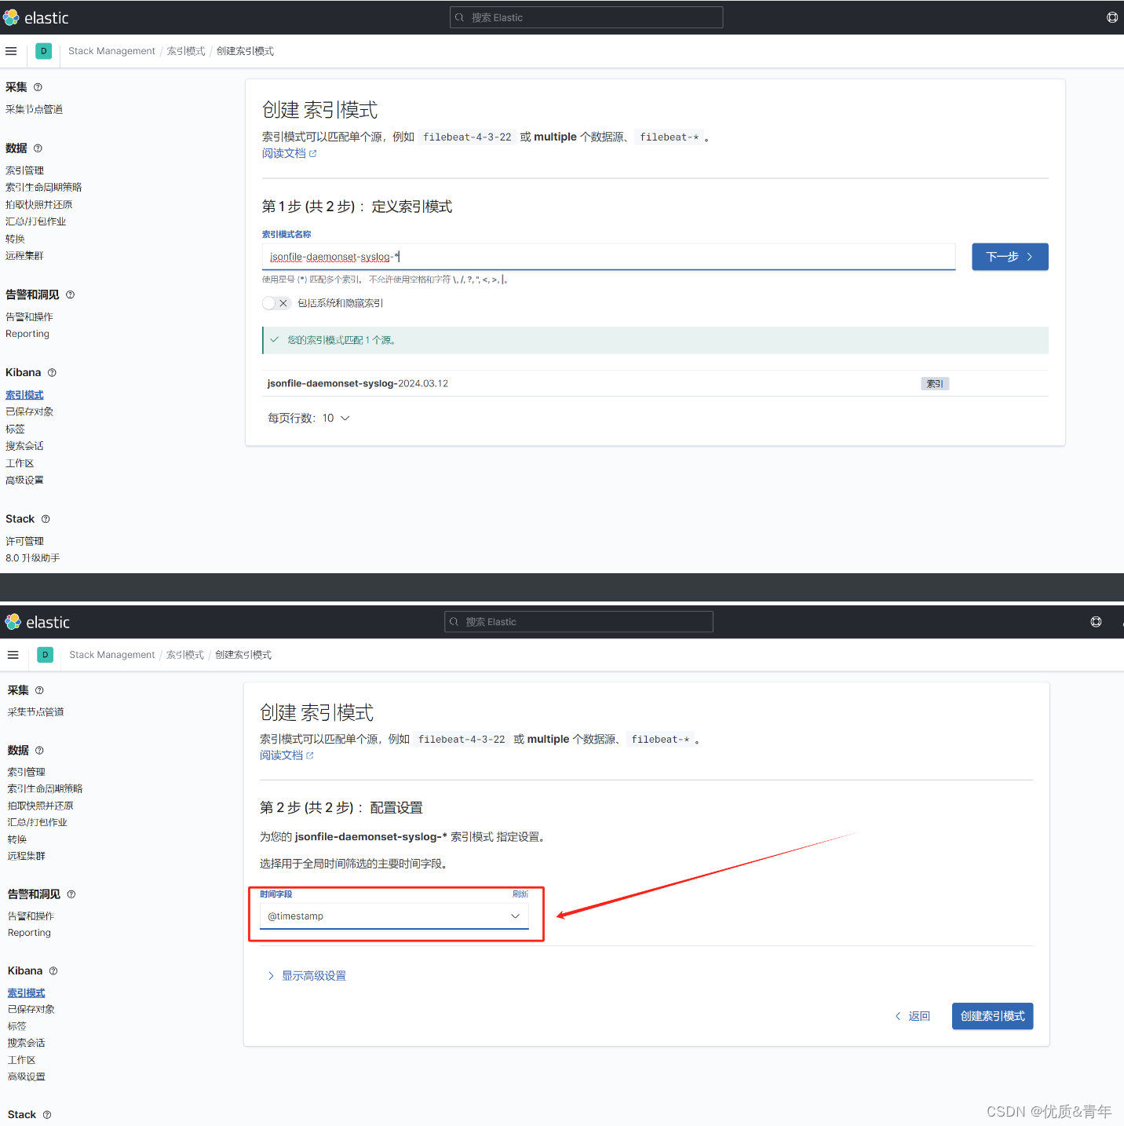Open 已保存对象 in top sidebar
The width and height of the screenshot is (1124, 1126).
pos(30,412)
